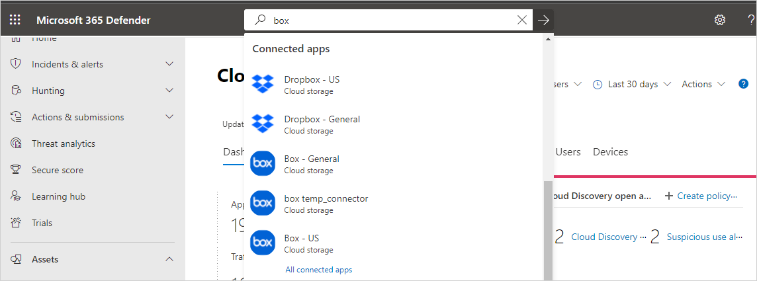Open the app launcher waffle icon
The width and height of the screenshot is (757, 281).
[15, 20]
